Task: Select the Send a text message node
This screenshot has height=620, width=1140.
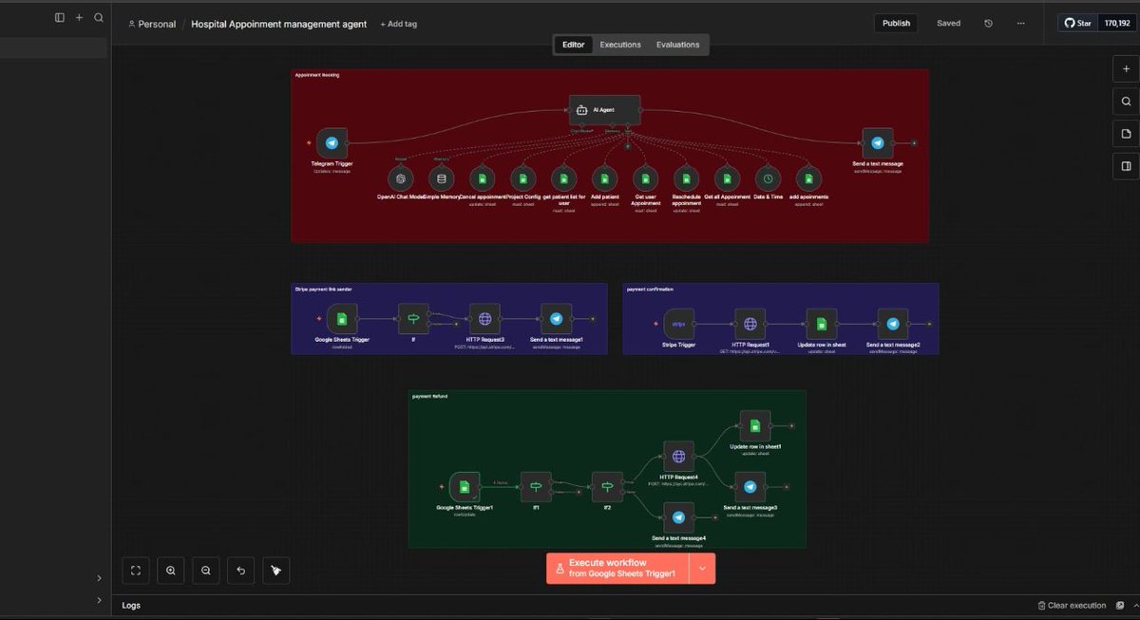Action: point(878,143)
